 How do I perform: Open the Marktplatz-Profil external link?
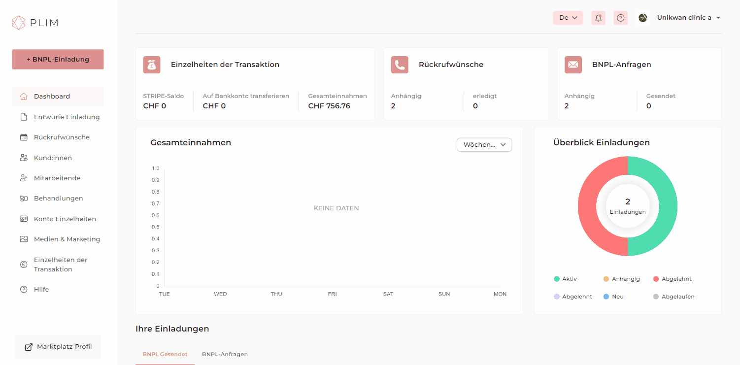(58, 347)
